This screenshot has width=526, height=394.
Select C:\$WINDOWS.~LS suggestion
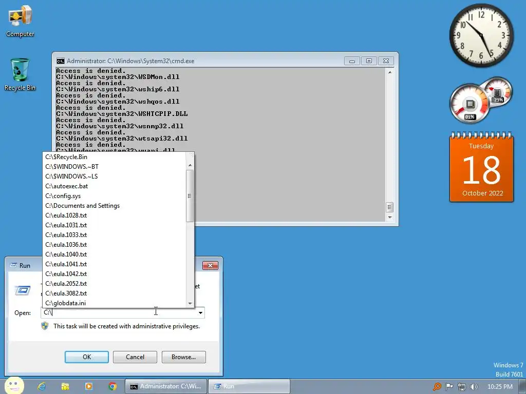[114, 176]
